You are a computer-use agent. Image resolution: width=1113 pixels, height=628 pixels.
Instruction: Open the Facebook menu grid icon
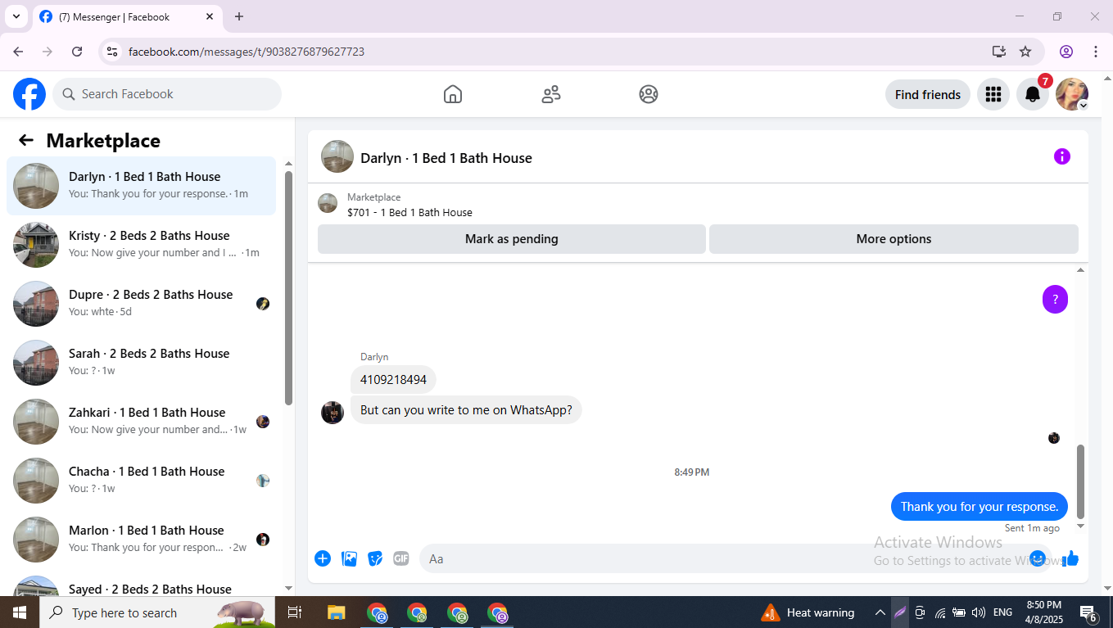pyautogui.click(x=993, y=94)
